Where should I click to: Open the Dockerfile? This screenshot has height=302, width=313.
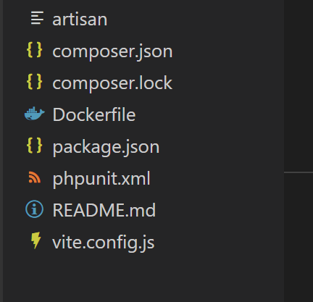tap(94, 114)
